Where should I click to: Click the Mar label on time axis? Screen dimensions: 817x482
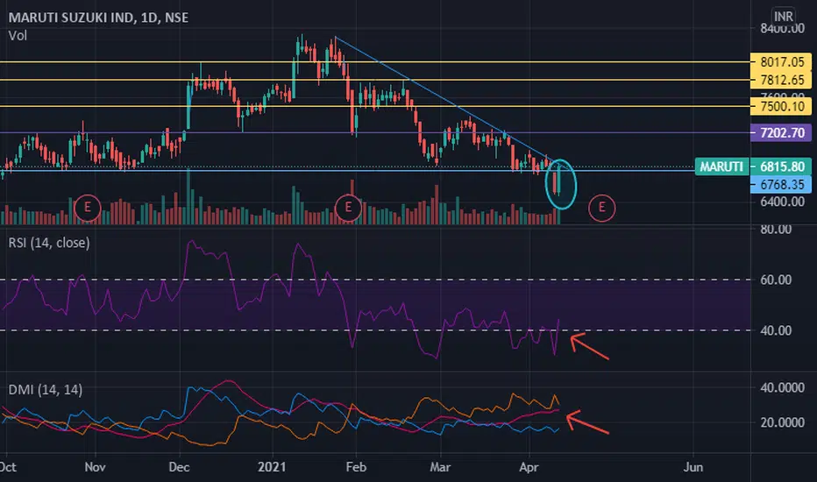440,467
